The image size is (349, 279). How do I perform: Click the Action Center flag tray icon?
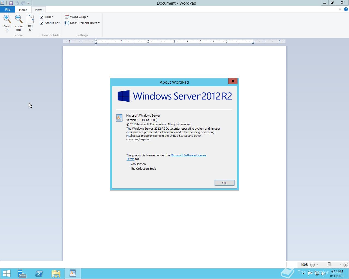point(310,274)
